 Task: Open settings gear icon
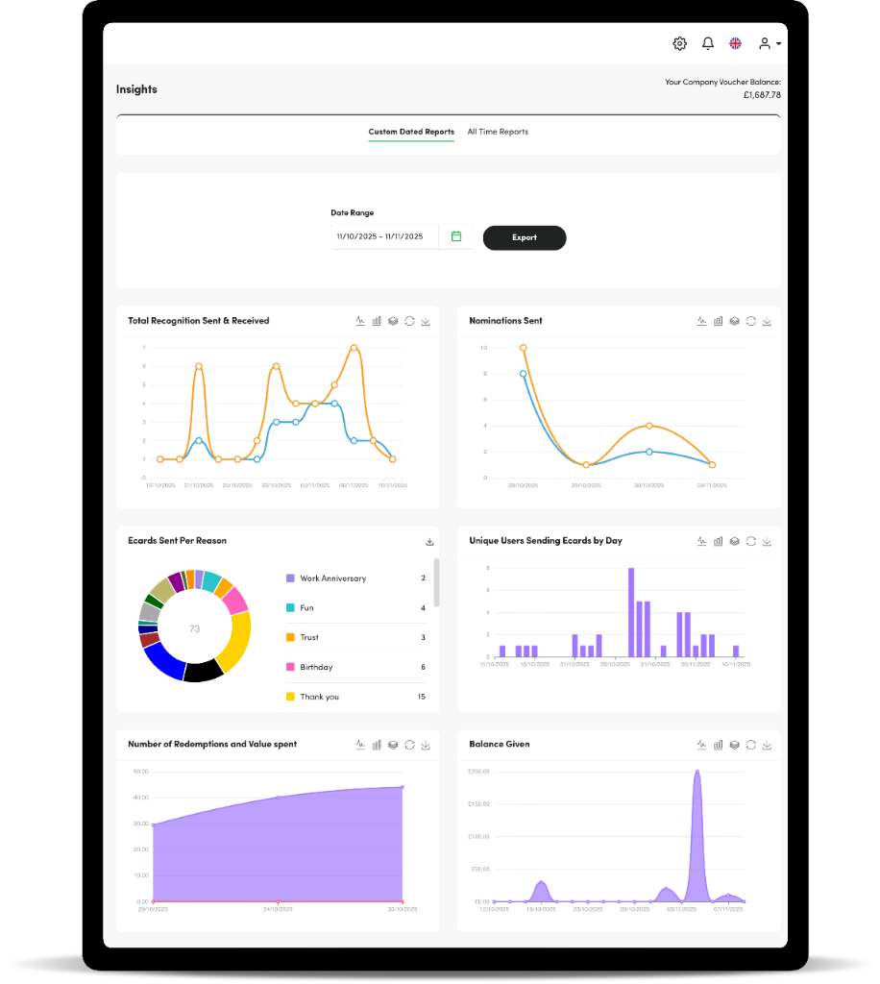point(680,43)
